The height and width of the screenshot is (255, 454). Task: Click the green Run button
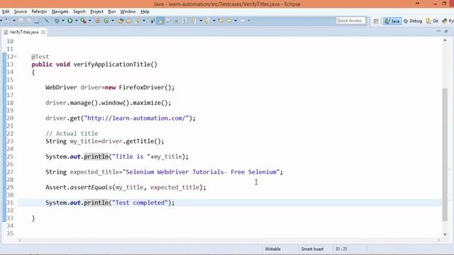tap(70, 21)
